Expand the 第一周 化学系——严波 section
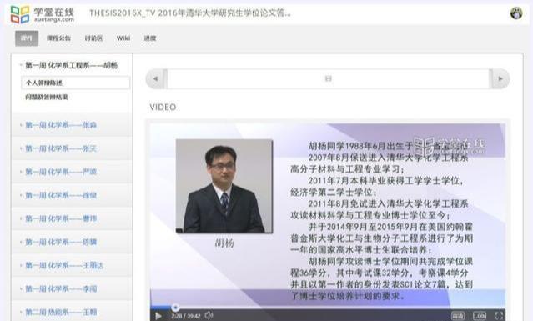This screenshot has width=533, height=321. pyautogui.click(x=72, y=172)
